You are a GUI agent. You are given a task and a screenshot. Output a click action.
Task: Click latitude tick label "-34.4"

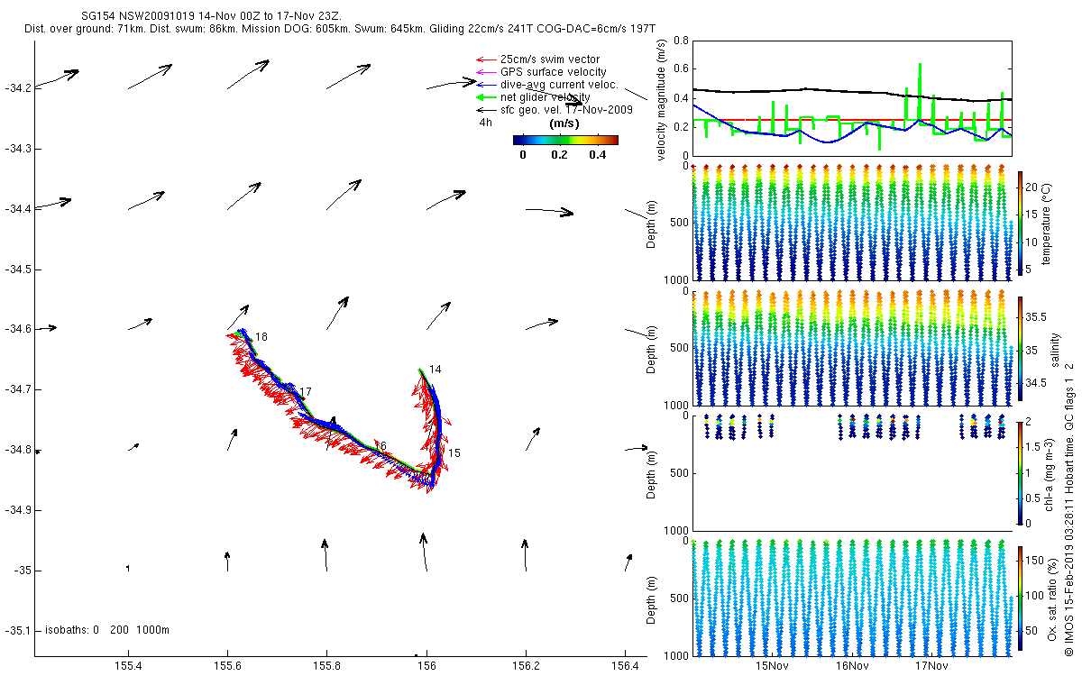(x=18, y=208)
